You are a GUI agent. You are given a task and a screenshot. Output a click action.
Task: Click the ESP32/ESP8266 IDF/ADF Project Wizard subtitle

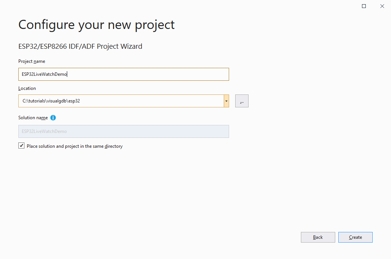tap(80, 46)
